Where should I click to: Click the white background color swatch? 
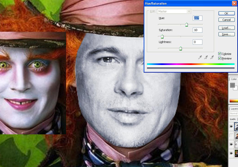click(x=236, y=88)
